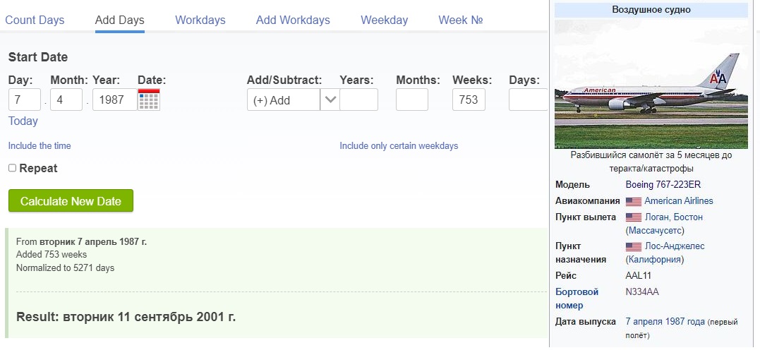Image resolution: width=760 pixels, height=355 pixels.
Task: Switch to the Weekday tab
Action: point(385,20)
